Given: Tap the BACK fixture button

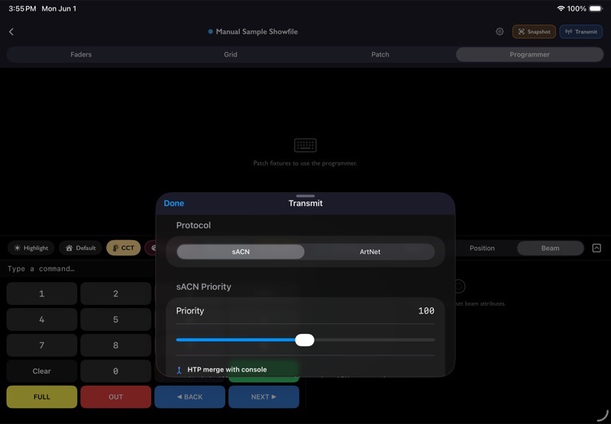Looking at the screenshot, I should pos(189,397).
